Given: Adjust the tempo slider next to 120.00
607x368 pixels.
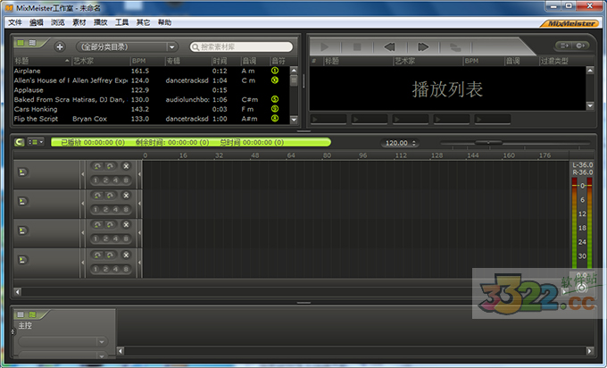Looking at the screenshot, I should [x=488, y=143].
